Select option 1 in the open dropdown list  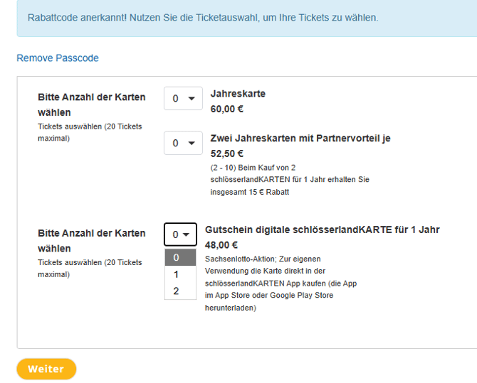click(180, 274)
